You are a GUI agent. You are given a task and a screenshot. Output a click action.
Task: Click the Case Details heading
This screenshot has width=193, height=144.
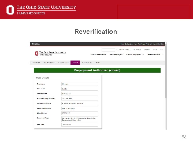pyautogui.click(x=42, y=78)
